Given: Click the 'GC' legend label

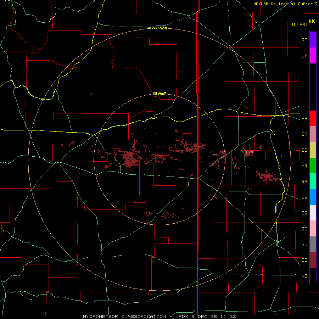Looking at the screenshot, I should click(304, 245).
